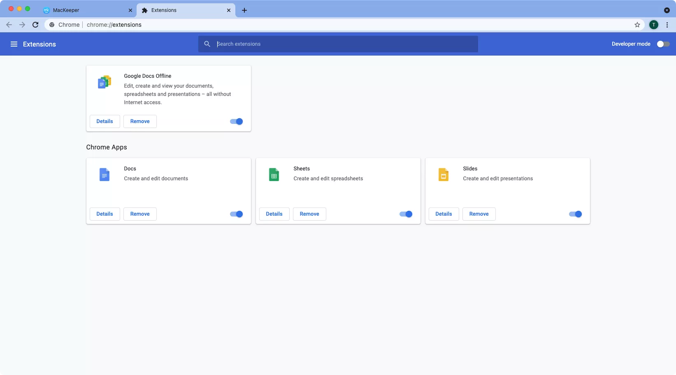This screenshot has width=676, height=375.
Task: Click the Google Docs Offline extension icon
Action: 104,82
